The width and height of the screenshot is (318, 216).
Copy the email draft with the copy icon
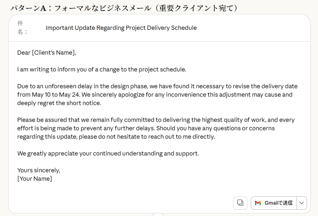(x=240, y=203)
